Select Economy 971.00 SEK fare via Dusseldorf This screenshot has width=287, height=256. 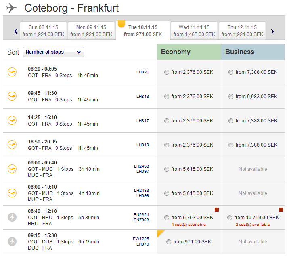tap(169, 242)
